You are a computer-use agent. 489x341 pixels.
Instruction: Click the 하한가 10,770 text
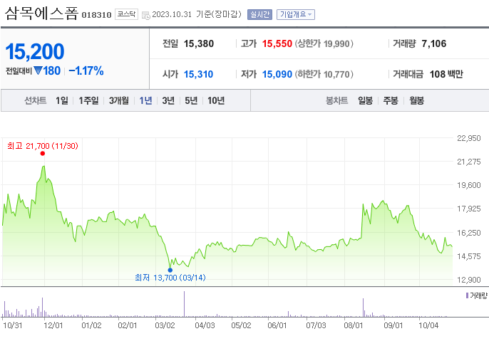[x=324, y=74]
